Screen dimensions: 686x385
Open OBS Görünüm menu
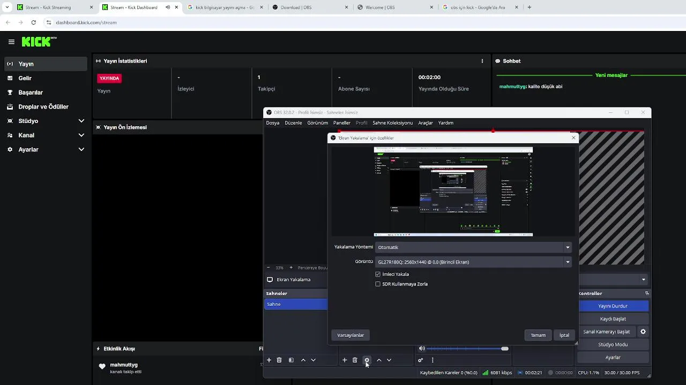pyautogui.click(x=317, y=123)
